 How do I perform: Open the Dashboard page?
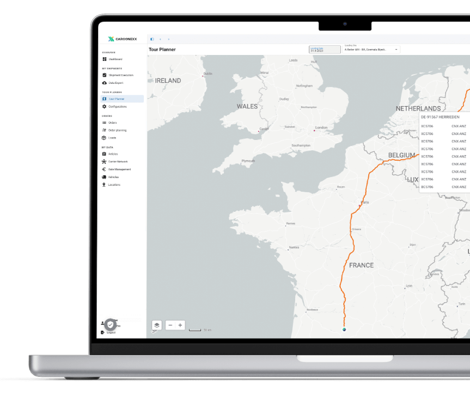(x=115, y=59)
